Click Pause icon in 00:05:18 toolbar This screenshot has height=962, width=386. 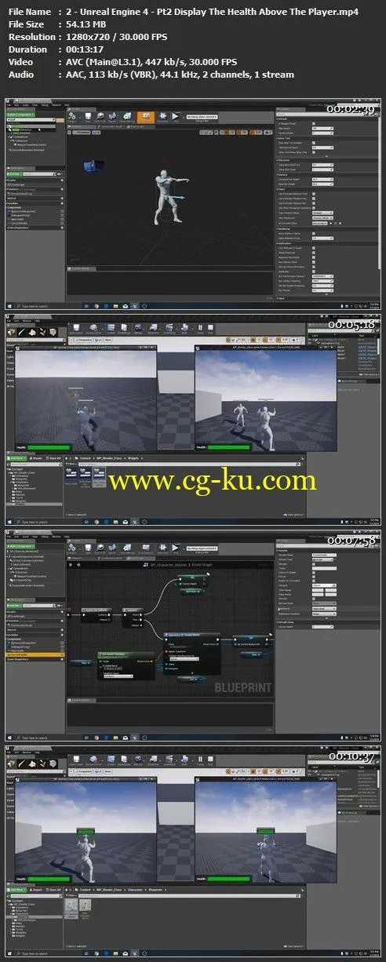click(x=200, y=330)
